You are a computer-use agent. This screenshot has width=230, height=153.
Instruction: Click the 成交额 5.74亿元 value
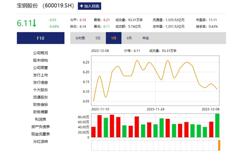pyautogui.click(x=134, y=27)
